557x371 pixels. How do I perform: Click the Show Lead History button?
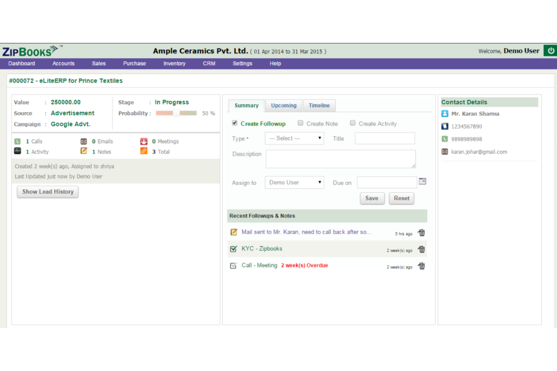point(48,192)
